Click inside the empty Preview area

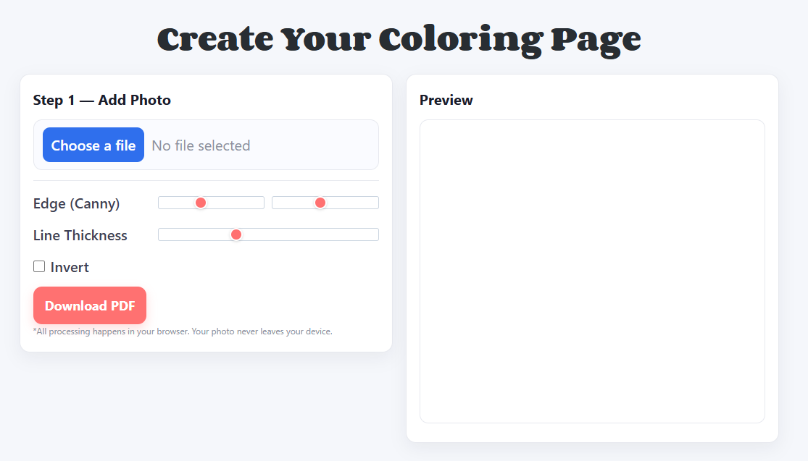[x=591, y=271]
